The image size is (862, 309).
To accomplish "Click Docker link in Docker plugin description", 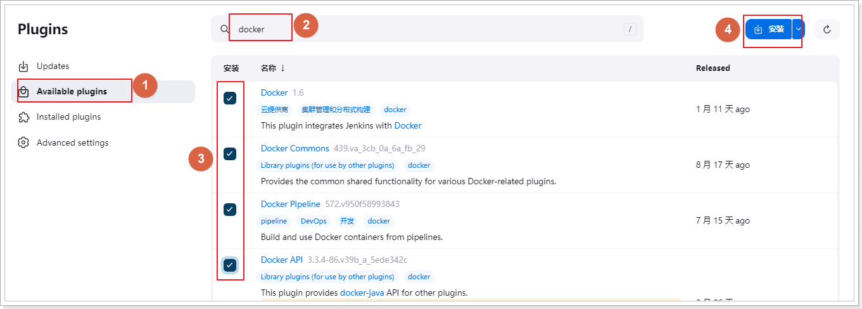I will 408,125.
